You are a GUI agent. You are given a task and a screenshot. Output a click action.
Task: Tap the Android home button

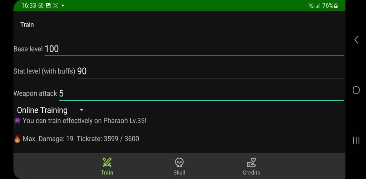[356, 90]
